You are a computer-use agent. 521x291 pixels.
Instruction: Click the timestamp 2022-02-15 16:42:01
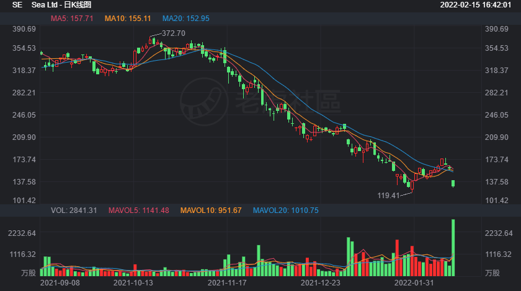point(476,5)
